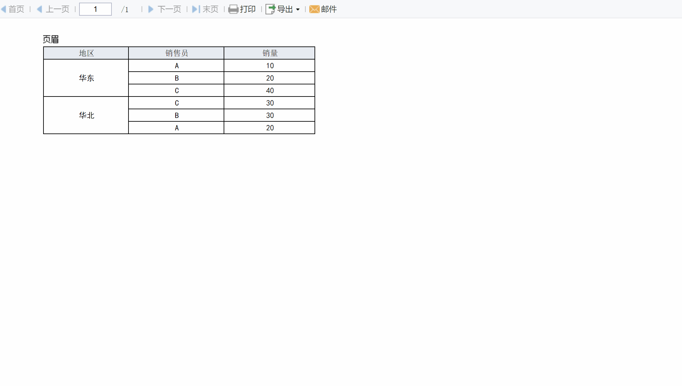Select salesperson C with sales 40

176,90
